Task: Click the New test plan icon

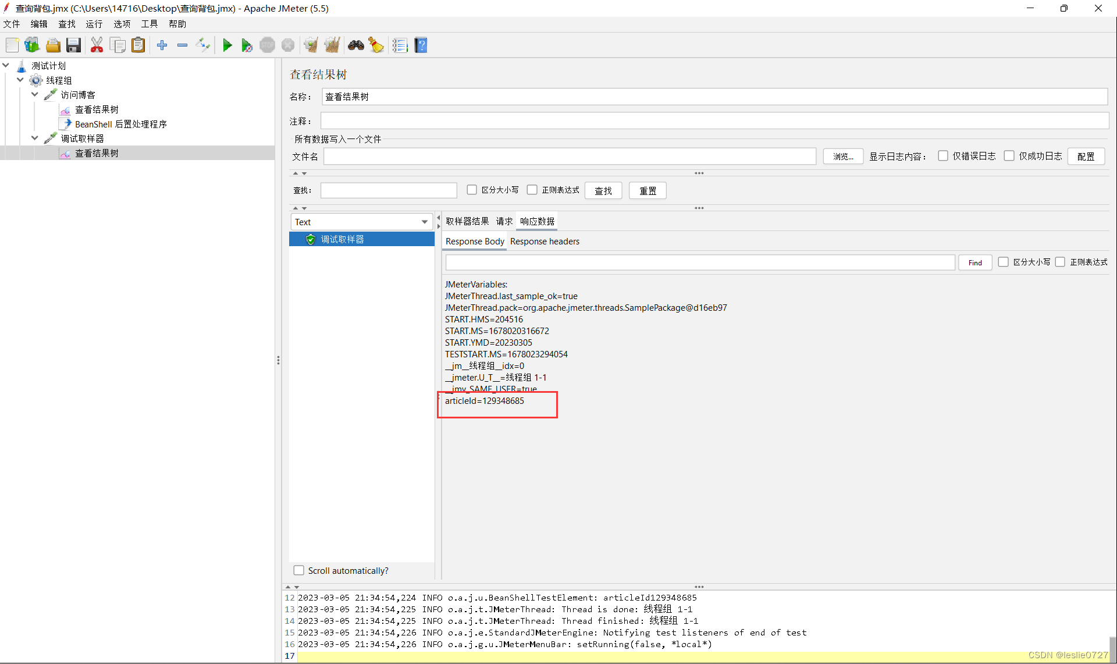Action: tap(12, 45)
